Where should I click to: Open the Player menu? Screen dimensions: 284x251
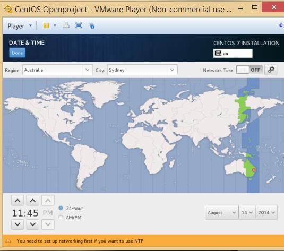pyautogui.click(x=20, y=26)
